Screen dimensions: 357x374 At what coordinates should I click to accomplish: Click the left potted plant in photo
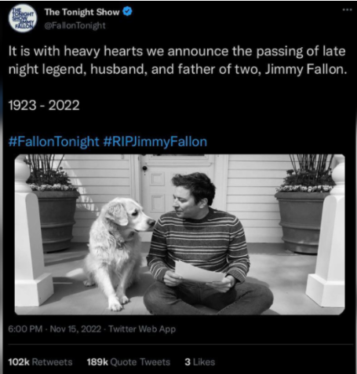coord(53,203)
